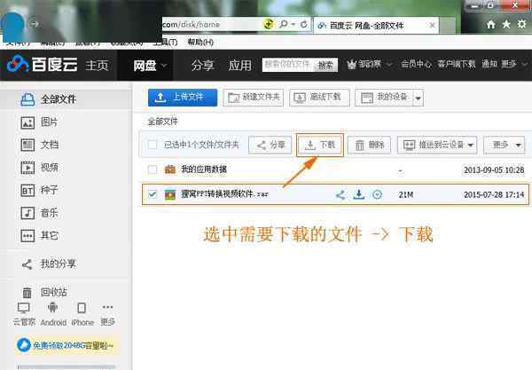Open the 我的应用数据 folder
Screen dimensions: 532x370
(204, 169)
